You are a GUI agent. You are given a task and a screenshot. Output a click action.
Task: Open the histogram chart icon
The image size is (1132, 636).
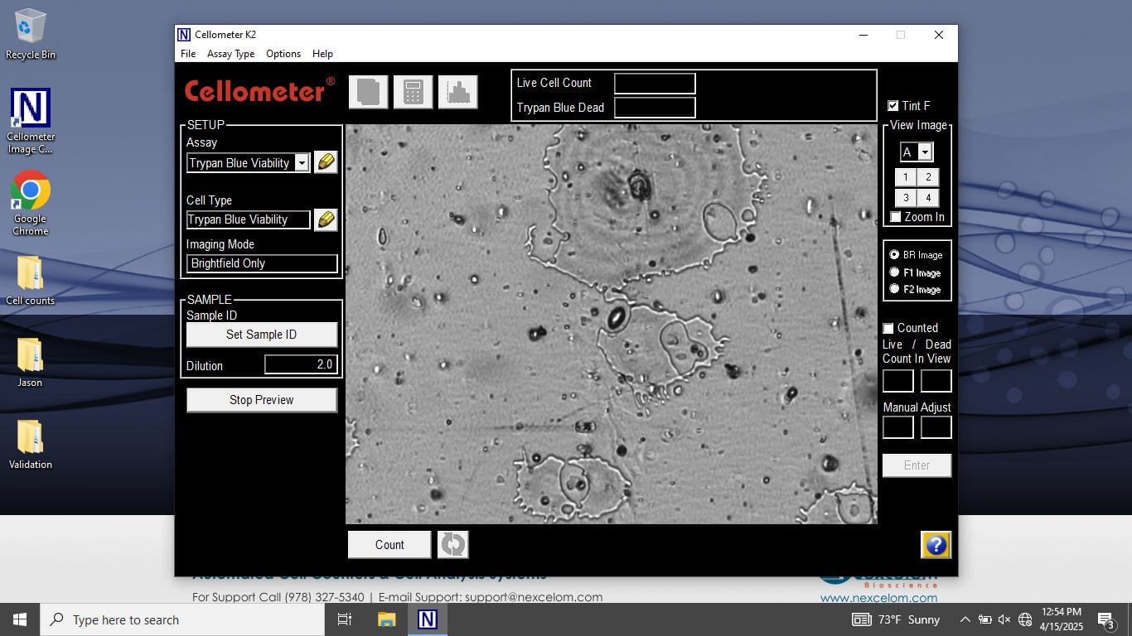point(457,92)
